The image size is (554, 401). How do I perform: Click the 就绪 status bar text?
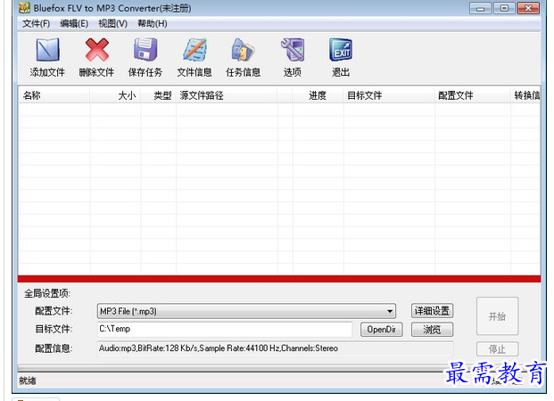pos(27,381)
